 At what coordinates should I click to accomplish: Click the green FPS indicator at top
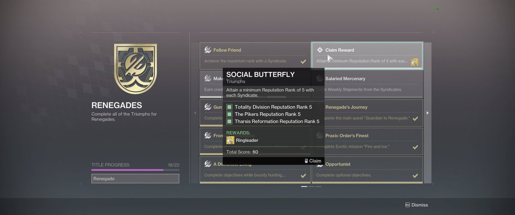pyautogui.click(x=437, y=9)
